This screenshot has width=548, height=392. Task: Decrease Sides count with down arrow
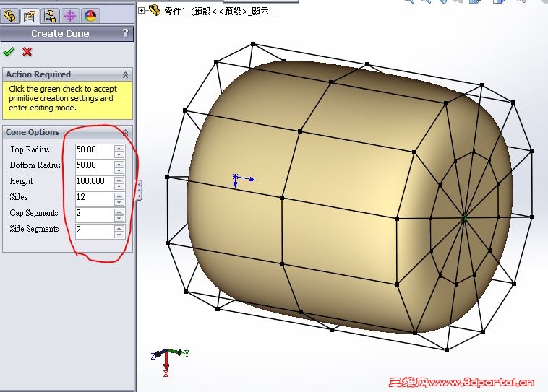119,203
